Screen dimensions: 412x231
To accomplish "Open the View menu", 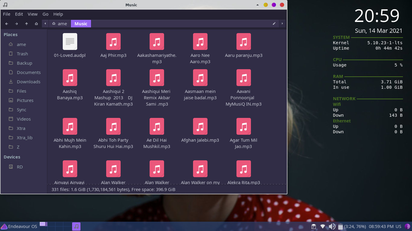I will pyautogui.click(x=33, y=14).
